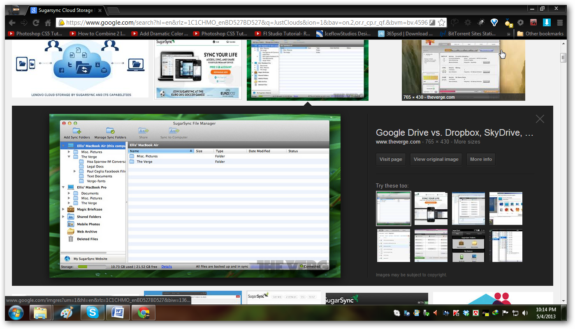Bookmark this page with the star icon
575x329 pixels.
441,23
